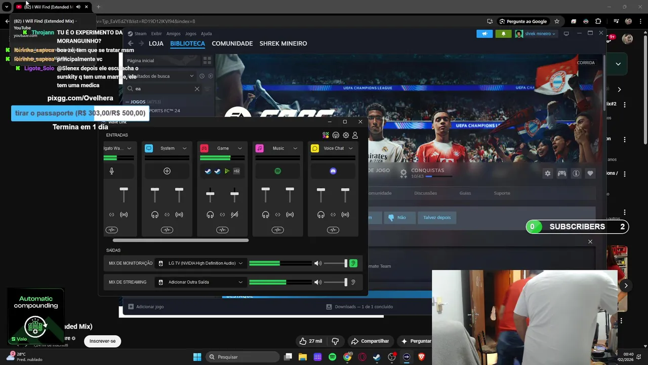648x365 pixels.
Task: Open Adicionar Outra Saída output dropdown
Action: tap(201, 282)
